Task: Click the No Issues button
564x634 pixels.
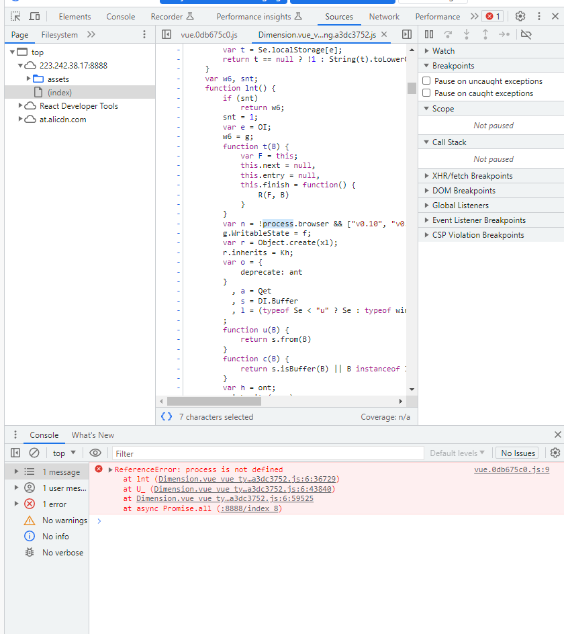Action: click(x=518, y=453)
